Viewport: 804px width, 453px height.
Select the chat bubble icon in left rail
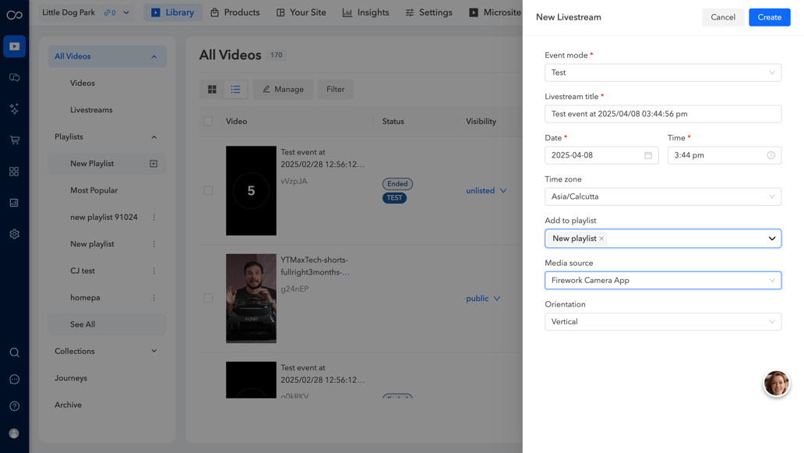pyautogui.click(x=14, y=378)
